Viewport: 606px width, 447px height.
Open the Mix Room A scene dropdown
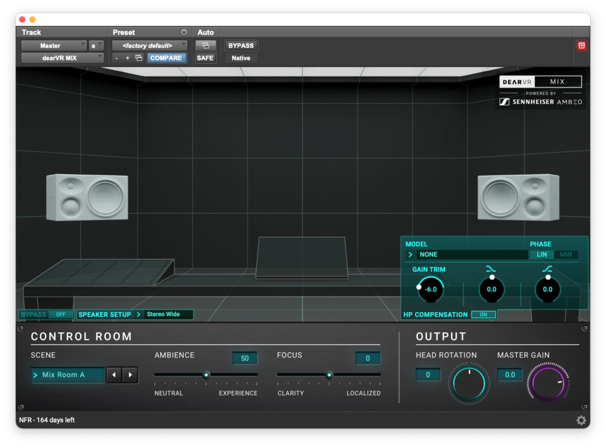67,375
